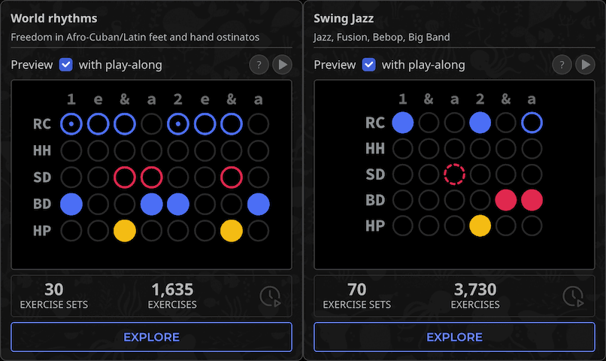
Task: Select the World rhythms title
Action: 54,18
